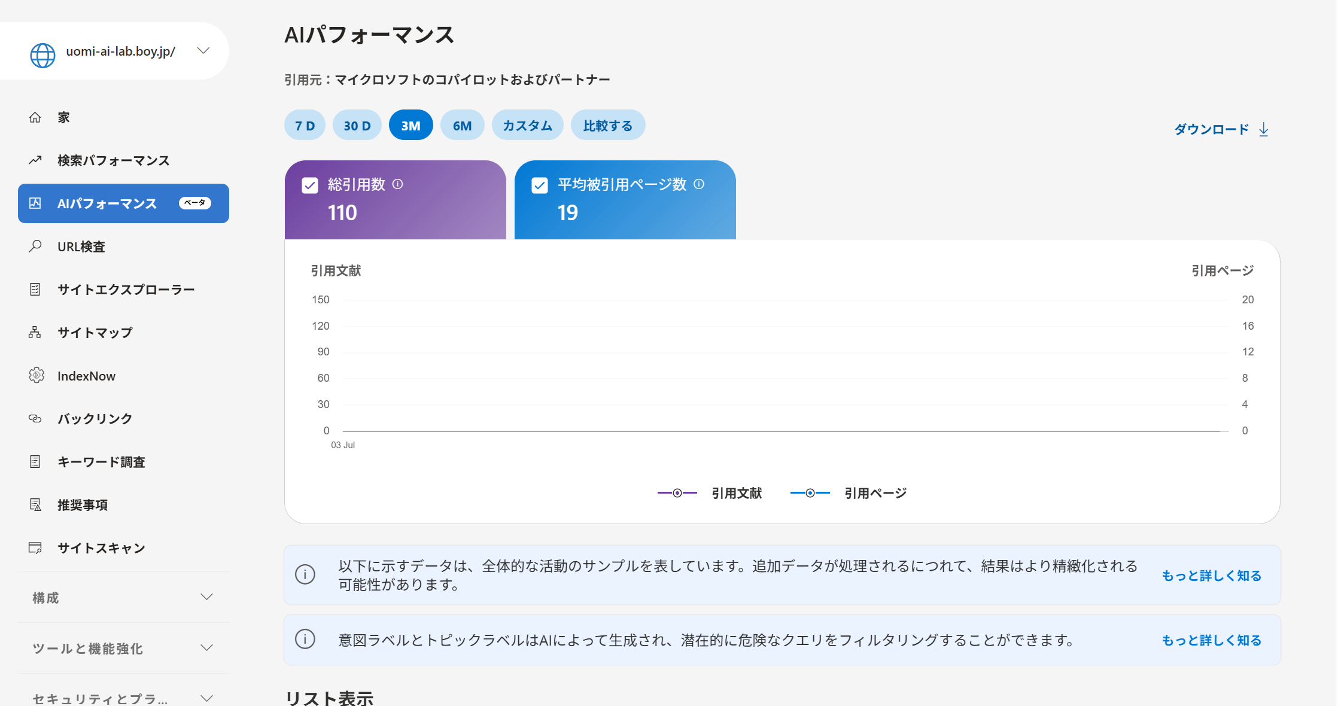Click the 総引用数 value 110

342,213
